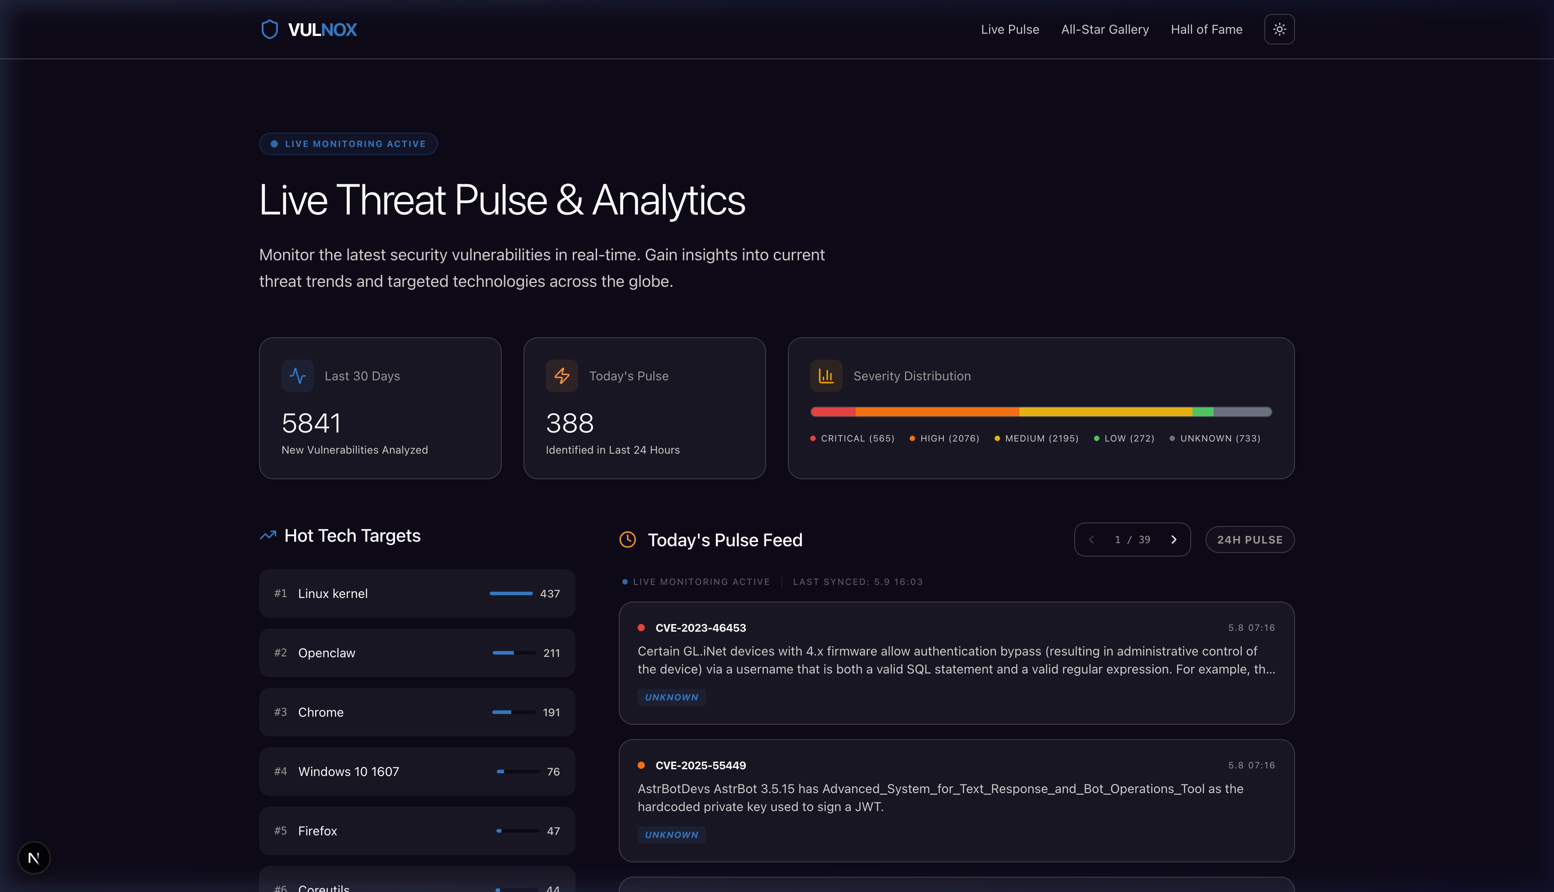1554x892 pixels.
Task: Click the 1 / 39 page indicator
Action: (x=1132, y=540)
